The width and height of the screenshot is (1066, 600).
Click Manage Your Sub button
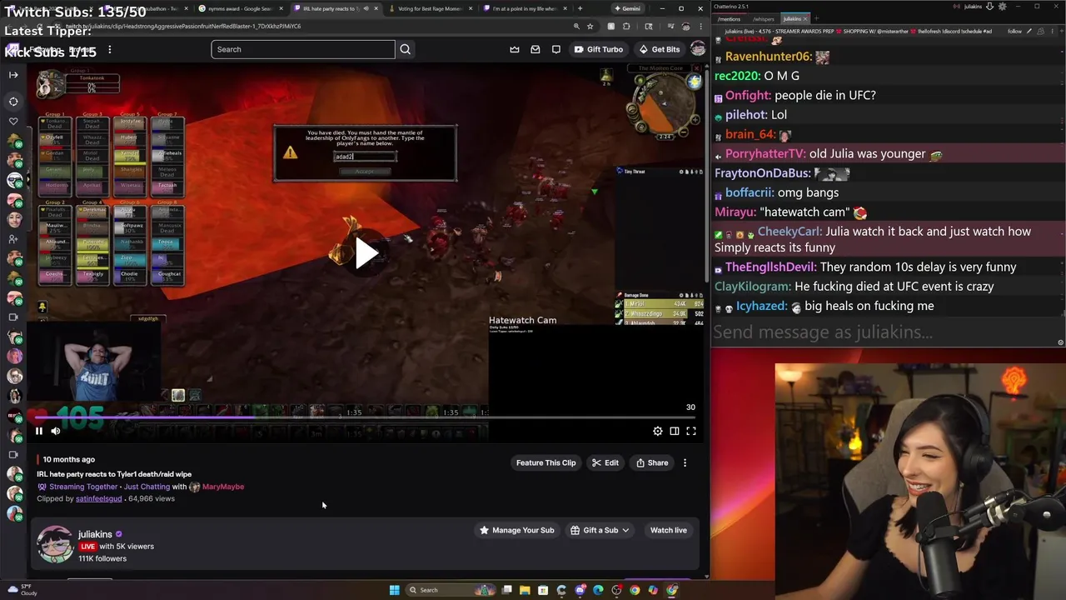[x=516, y=530]
